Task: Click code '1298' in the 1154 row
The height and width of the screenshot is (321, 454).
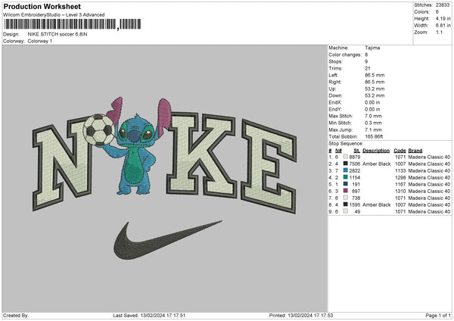Action: coord(400,178)
